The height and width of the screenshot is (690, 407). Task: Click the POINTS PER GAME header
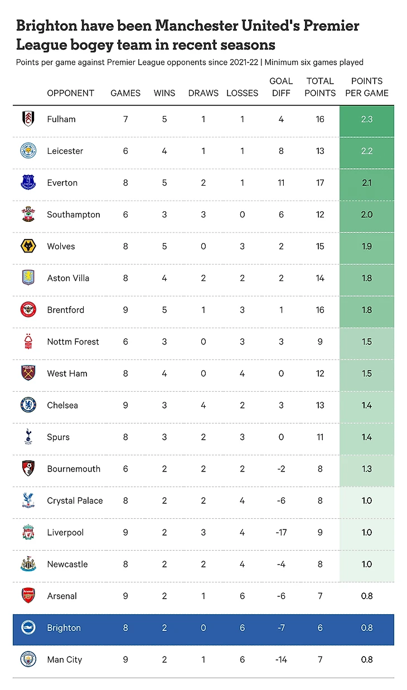[366, 87]
